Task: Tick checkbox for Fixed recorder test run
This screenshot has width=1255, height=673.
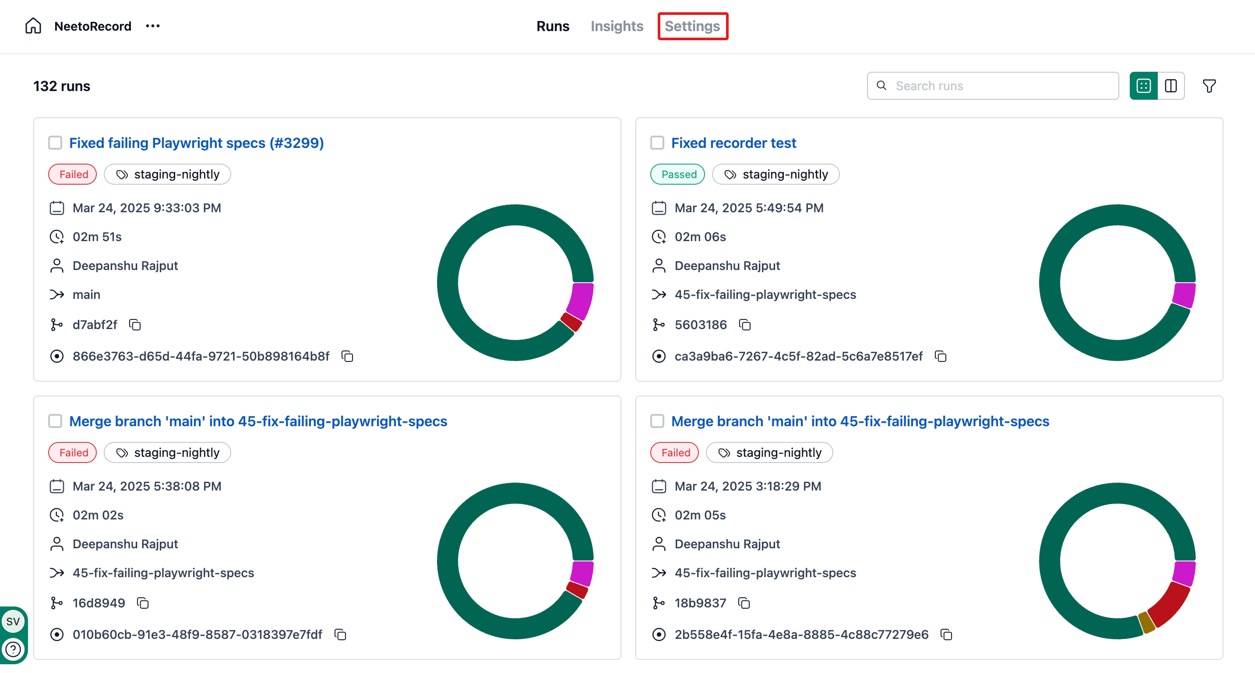Action: pos(657,143)
